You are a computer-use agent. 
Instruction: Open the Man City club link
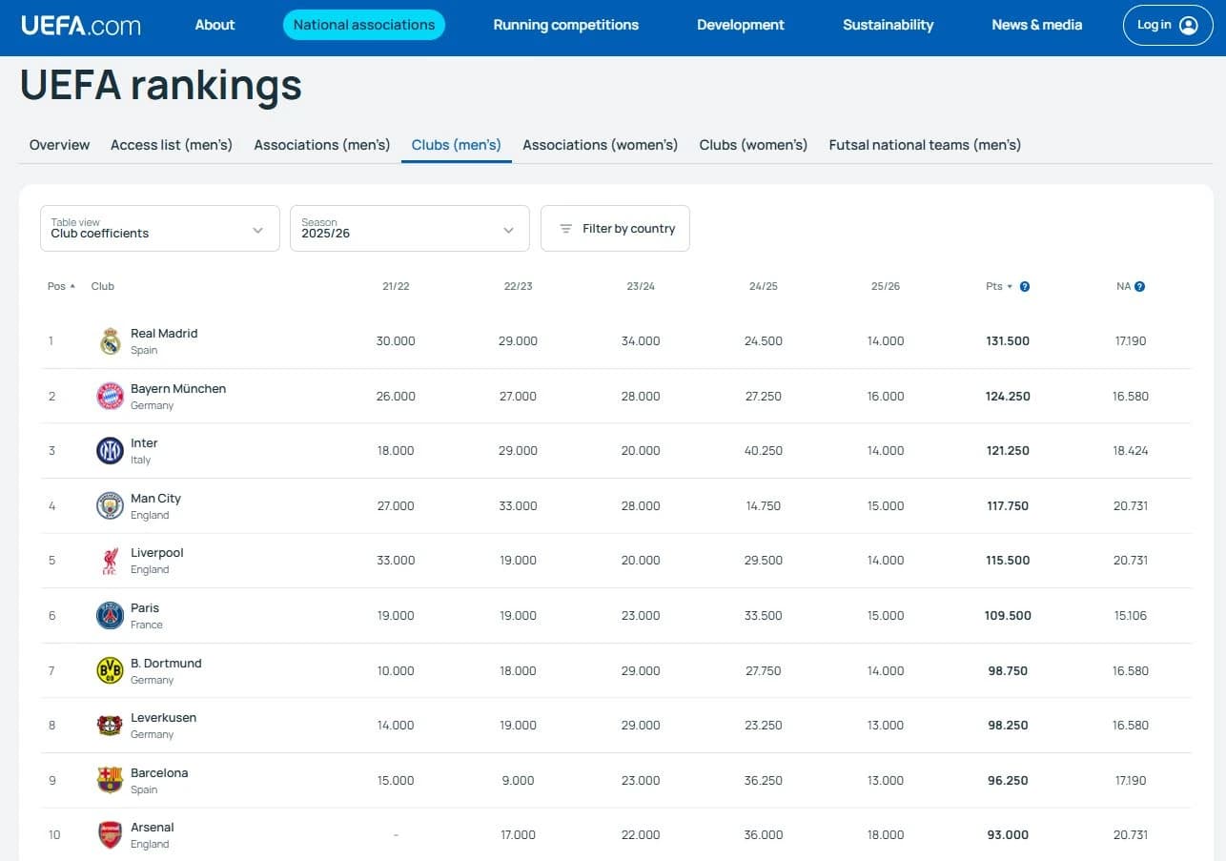(x=155, y=499)
